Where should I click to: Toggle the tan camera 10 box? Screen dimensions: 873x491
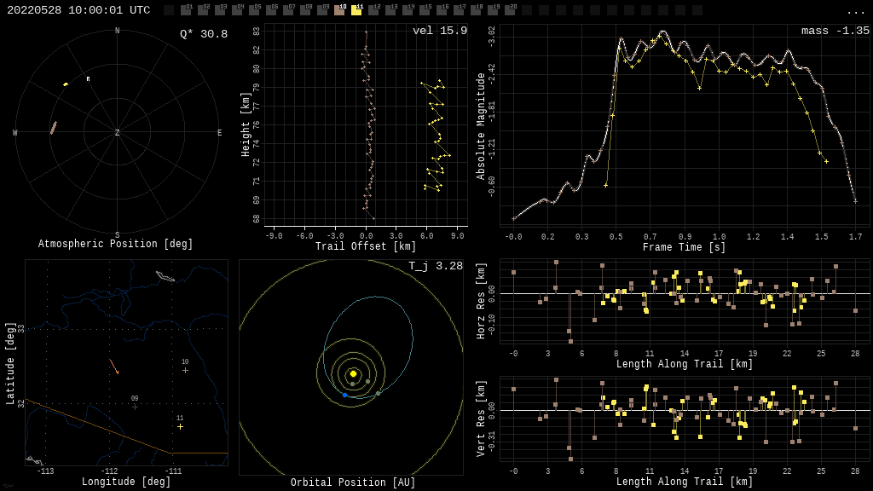click(x=339, y=10)
